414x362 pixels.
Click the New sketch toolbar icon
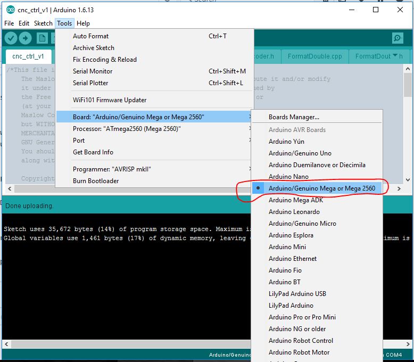(42, 38)
